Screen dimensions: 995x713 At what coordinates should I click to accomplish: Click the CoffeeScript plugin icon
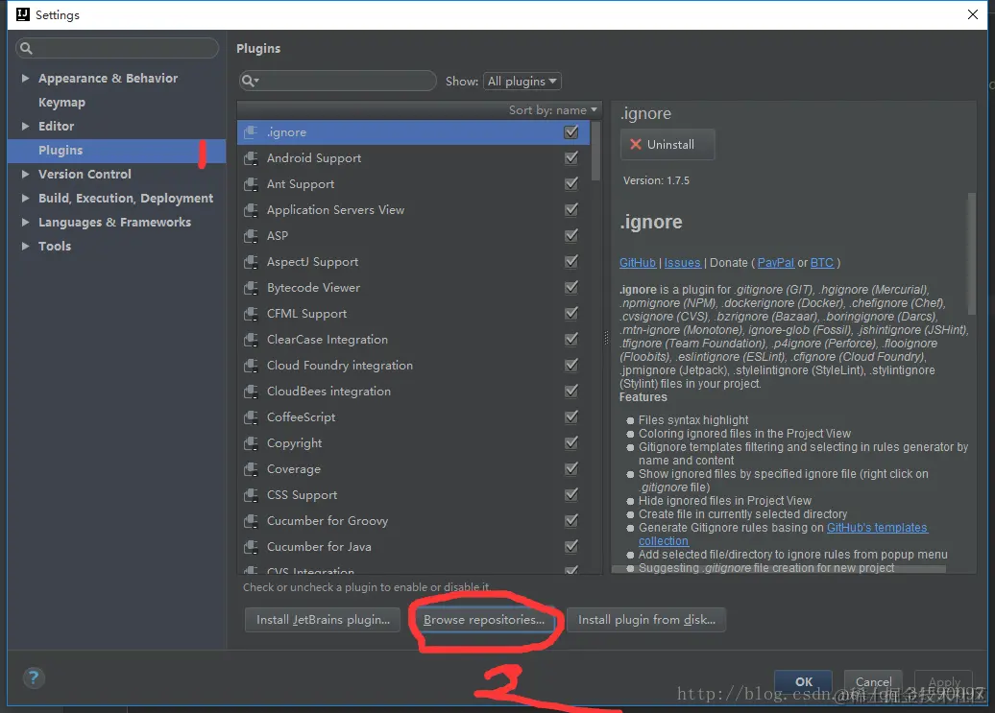click(251, 417)
